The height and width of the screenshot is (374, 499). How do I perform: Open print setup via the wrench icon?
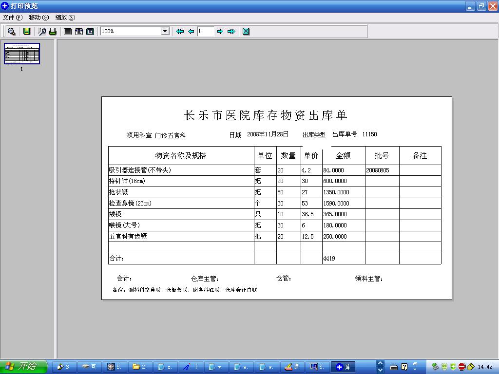tap(42, 32)
